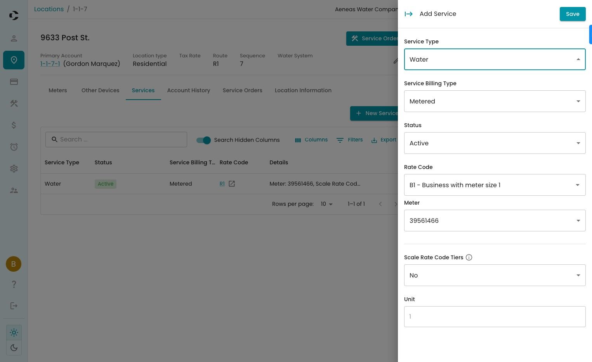Viewport: 592px width, 362px height.
Task: Open account link 1-1-7-1
Action: click(x=50, y=64)
